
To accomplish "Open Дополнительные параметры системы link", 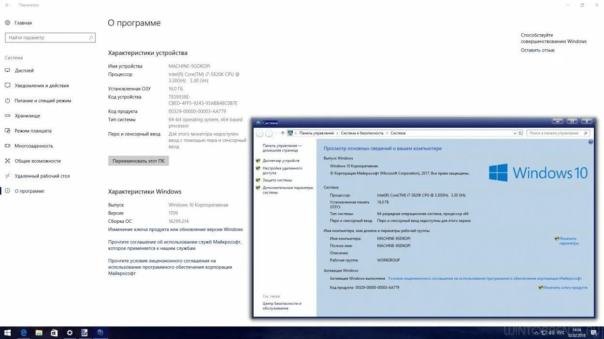I will coord(288,190).
